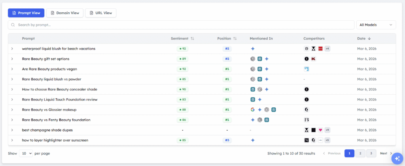Expand the waterproof liquid blush row
The image size is (405, 166).
click(x=12, y=49)
